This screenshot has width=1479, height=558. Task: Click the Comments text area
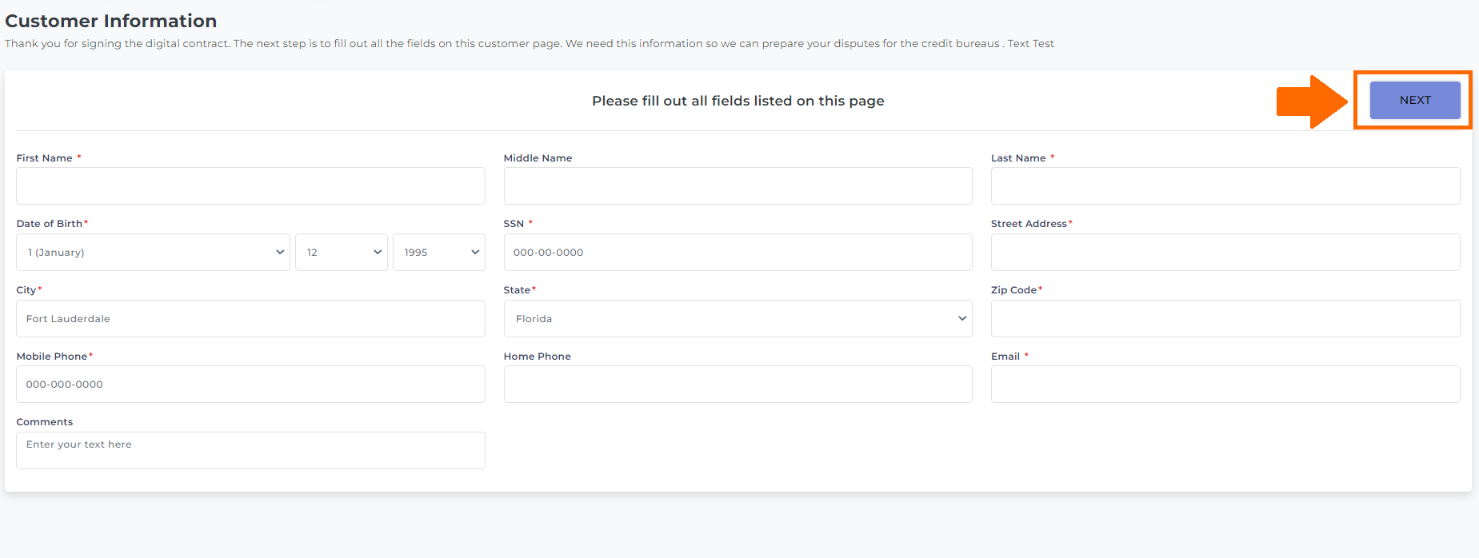click(x=250, y=450)
